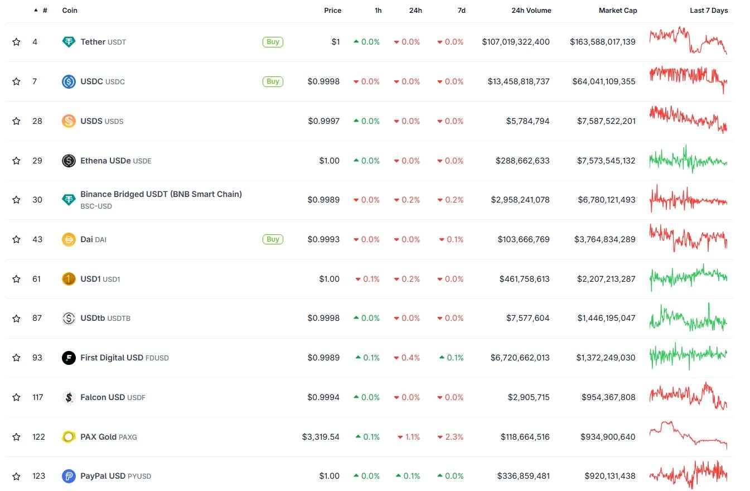
Task: Open the PayPal USD PYUSD link
Action: click(116, 476)
